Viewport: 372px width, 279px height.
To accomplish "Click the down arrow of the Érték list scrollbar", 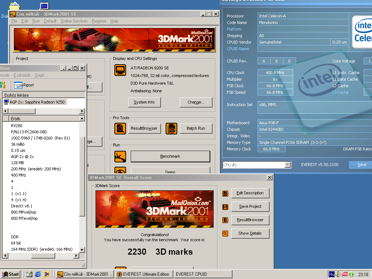I will 82,250.
